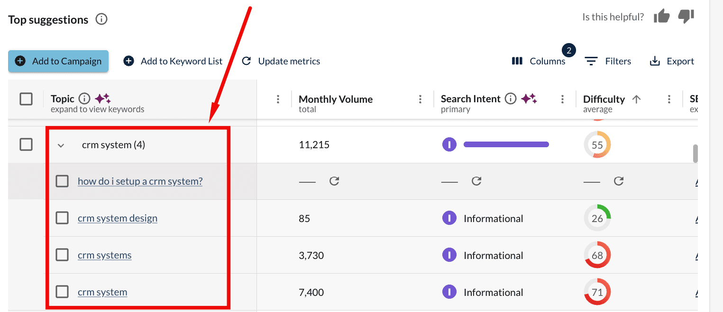Open the Columns selector
Screen dimensions: 723x312
pyautogui.click(x=539, y=61)
